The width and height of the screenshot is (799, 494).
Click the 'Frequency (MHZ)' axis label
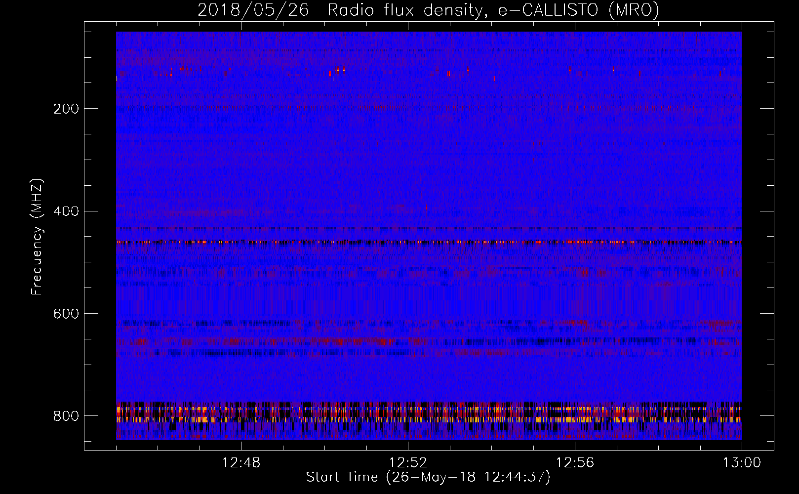click(x=37, y=237)
